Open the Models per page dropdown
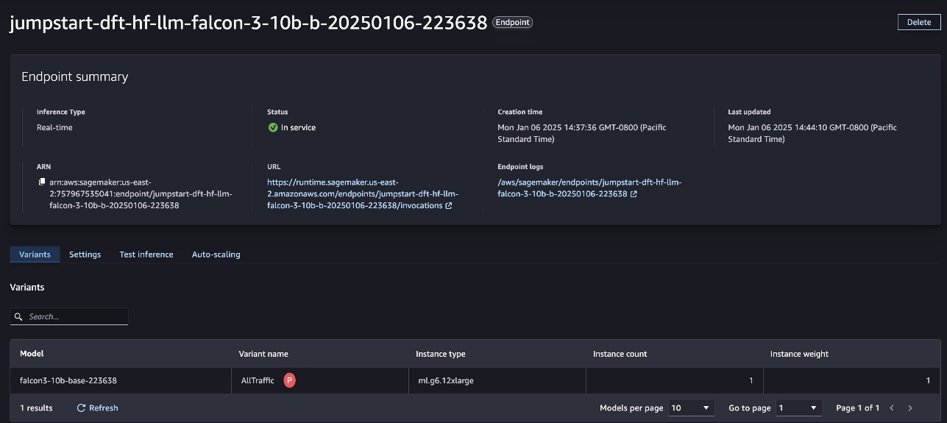The width and height of the screenshot is (947, 423). click(x=691, y=408)
